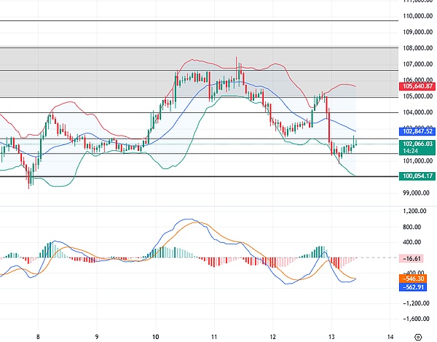Click the date label 12 on time axis
The height and width of the screenshot is (342, 437).
click(272, 336)
